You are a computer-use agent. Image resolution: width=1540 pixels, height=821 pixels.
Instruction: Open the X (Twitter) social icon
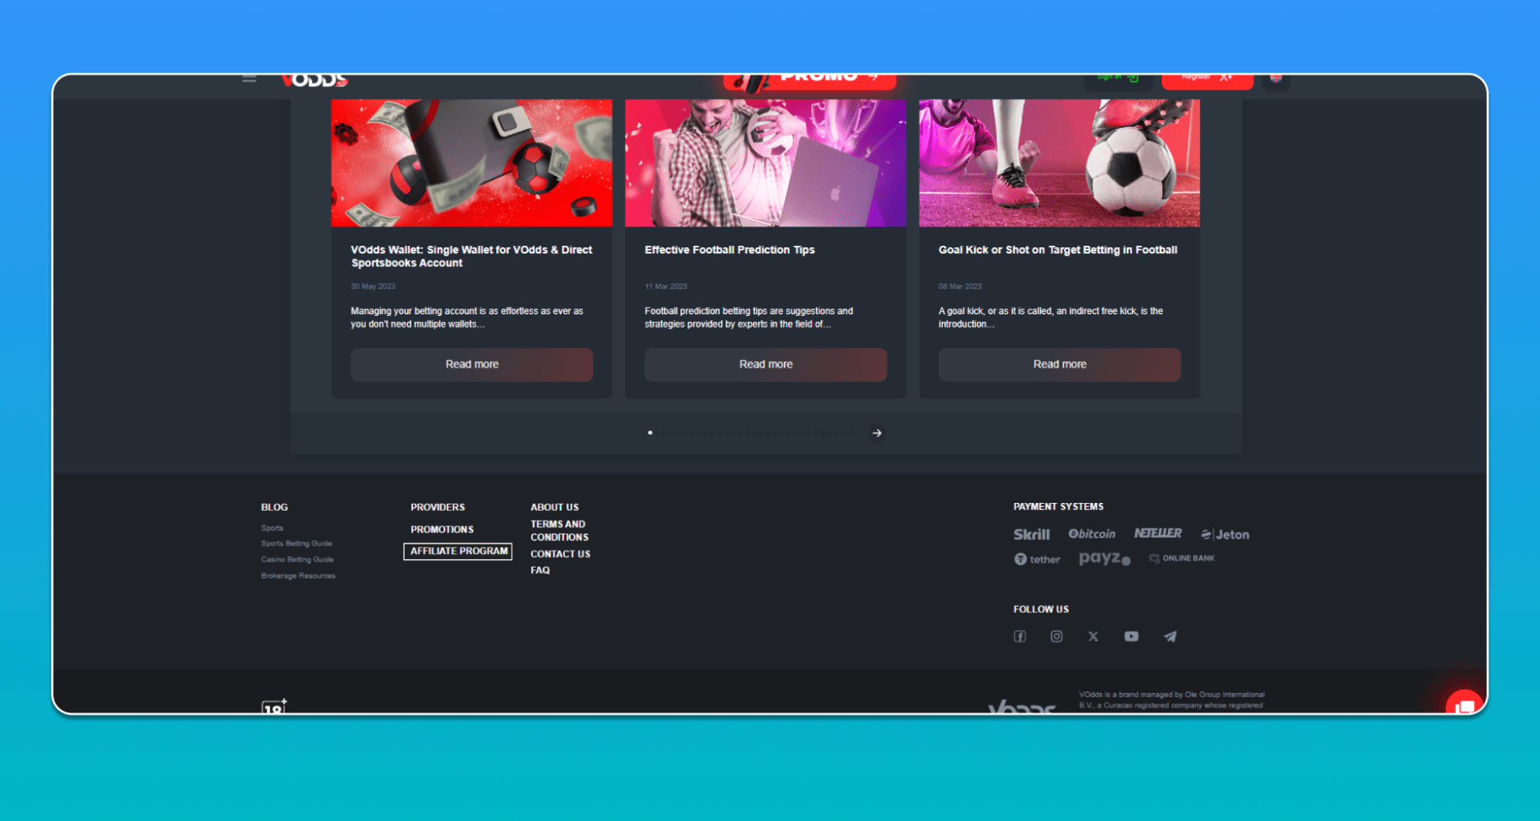(x=1093, y=636)
